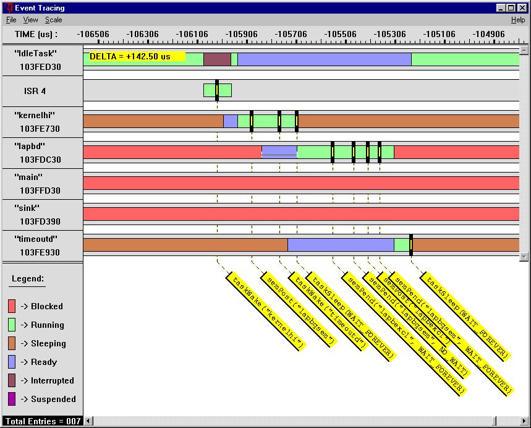Click first event marker in kernelhi row
Viewport: 531px width, 428px height.
[252, 121]
